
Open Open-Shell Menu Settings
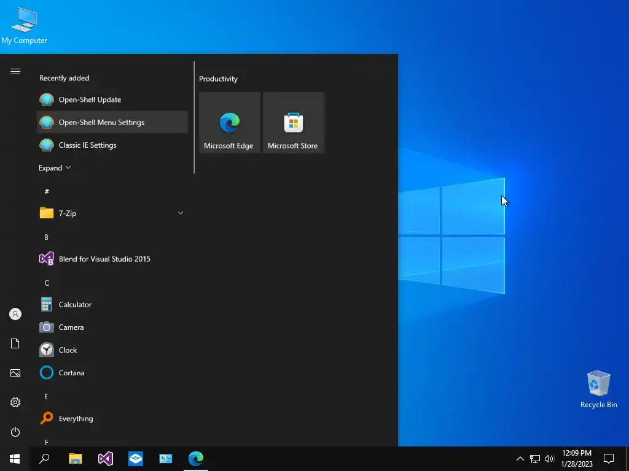112,122
